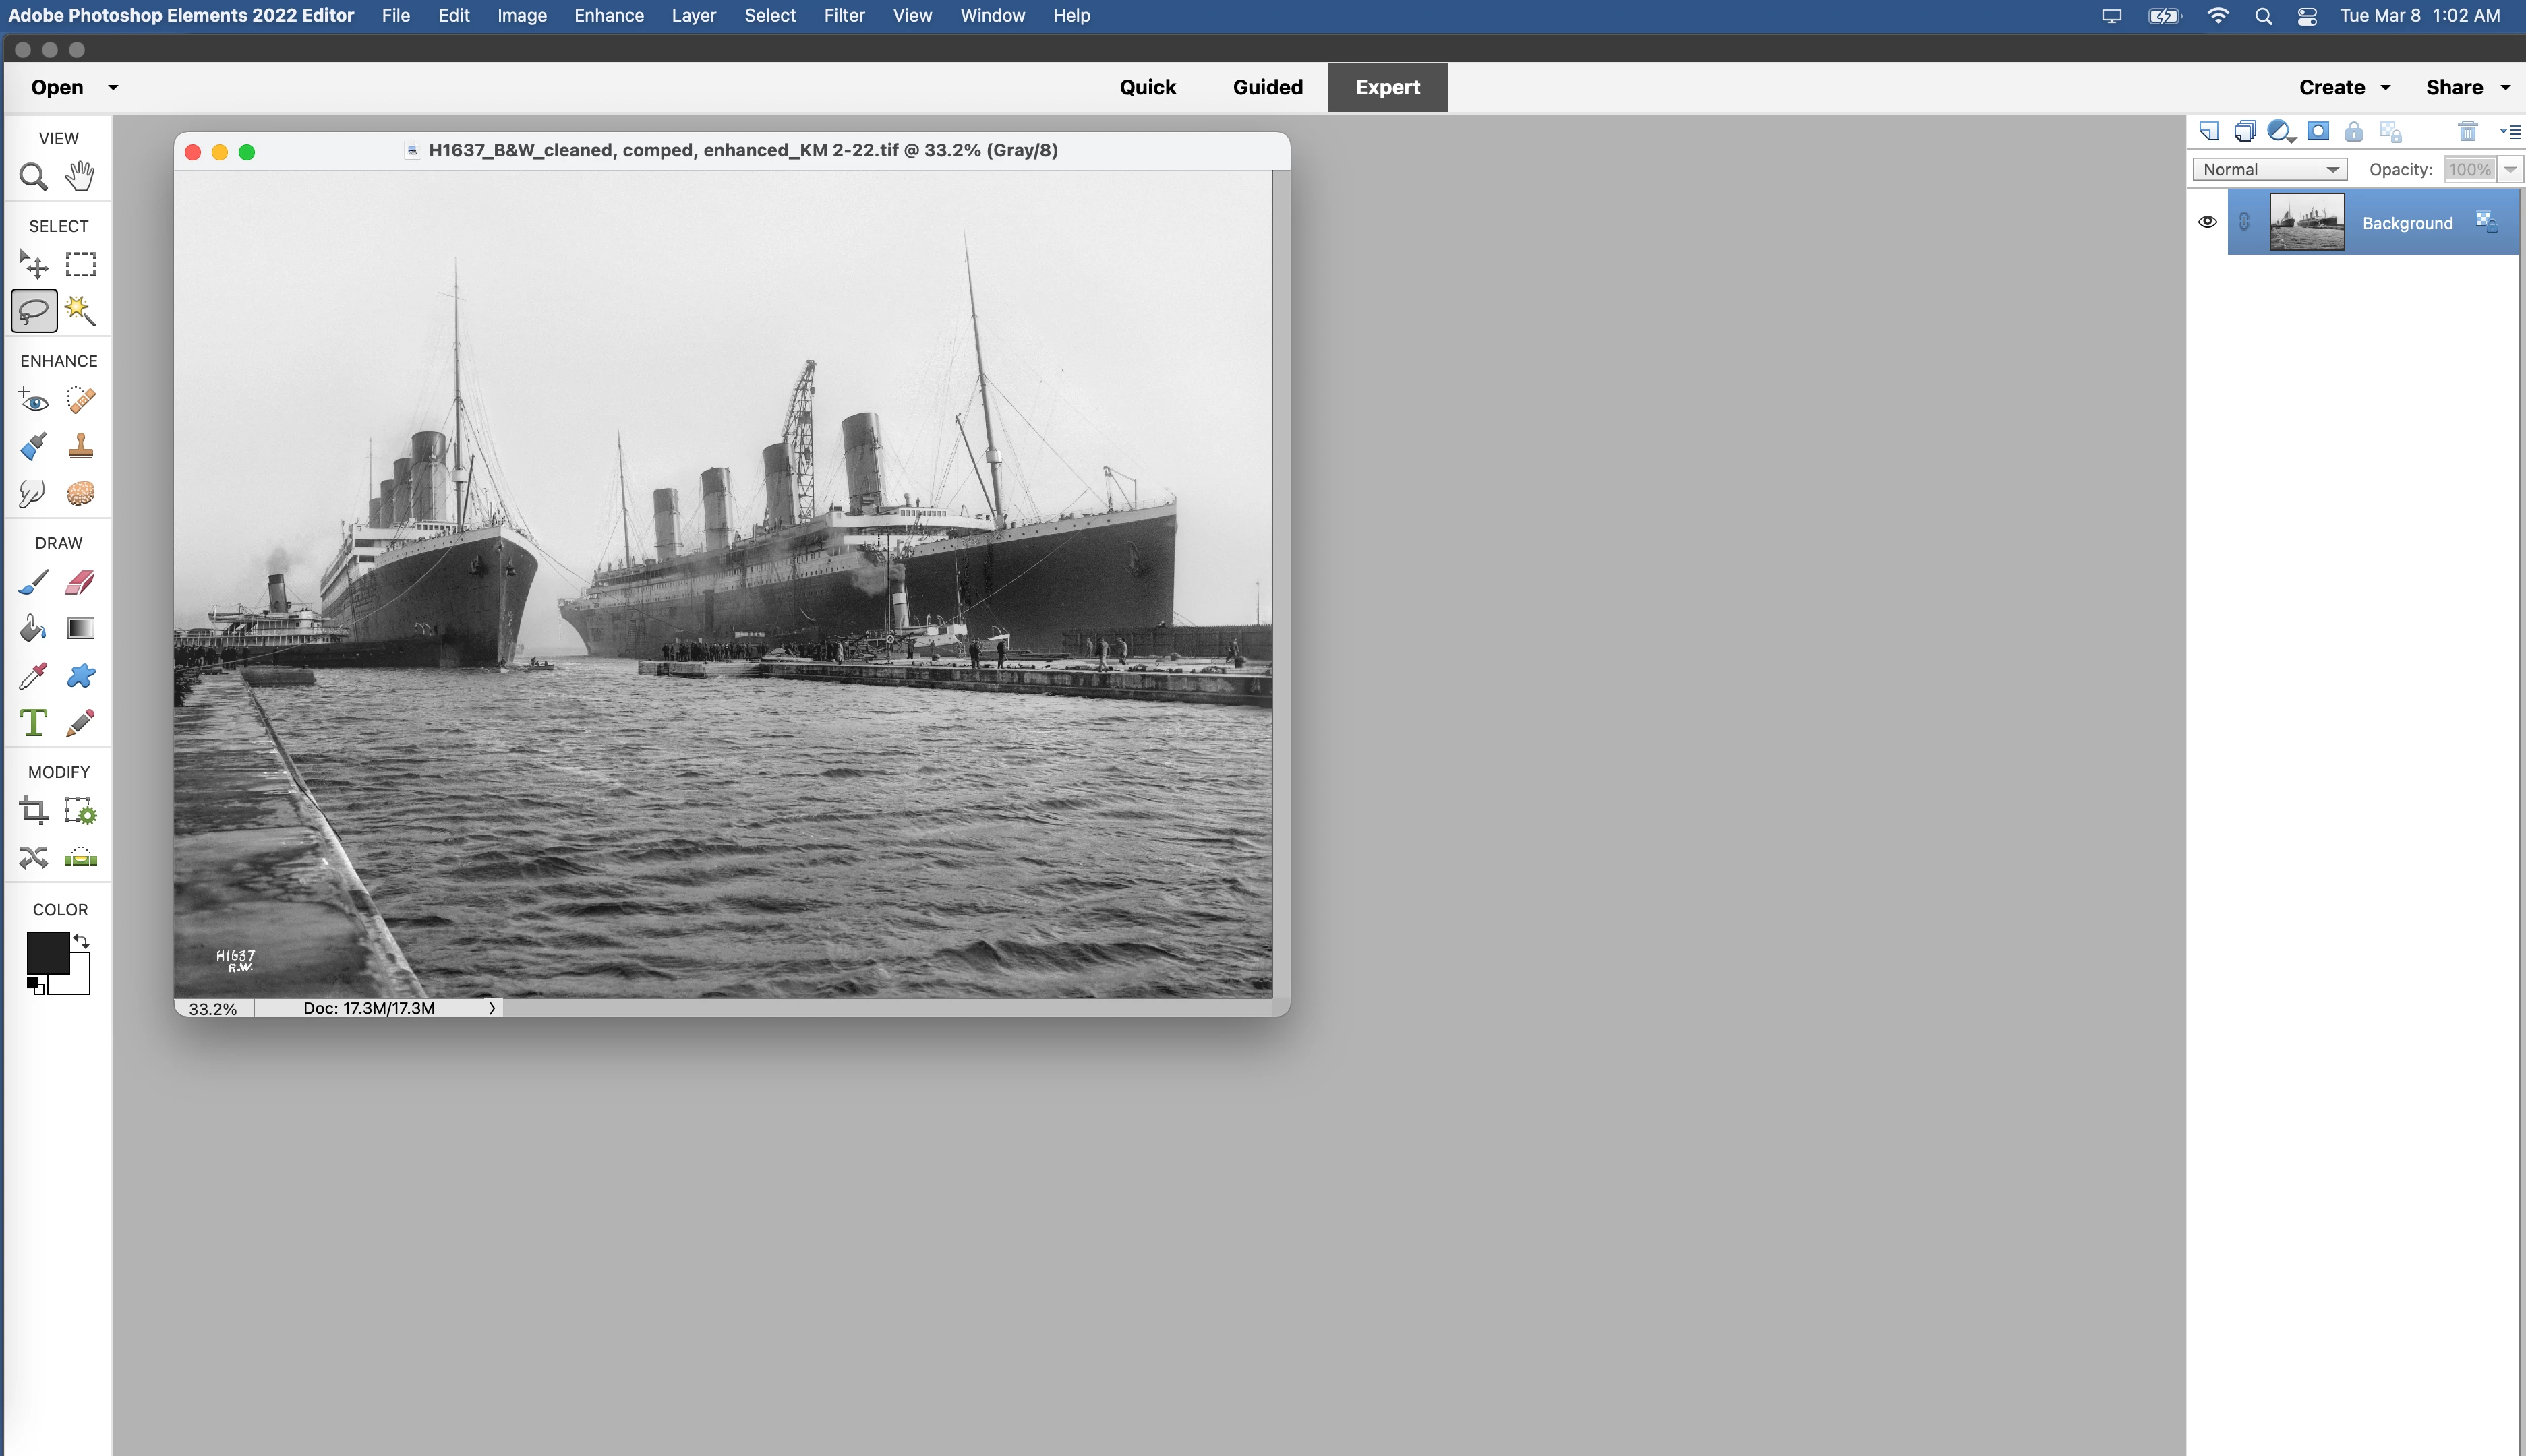Image resolution: width=2526 pixels, height=1456 pixels.
Task: Select the Clone Stamp tool
Action: point(80,446)
